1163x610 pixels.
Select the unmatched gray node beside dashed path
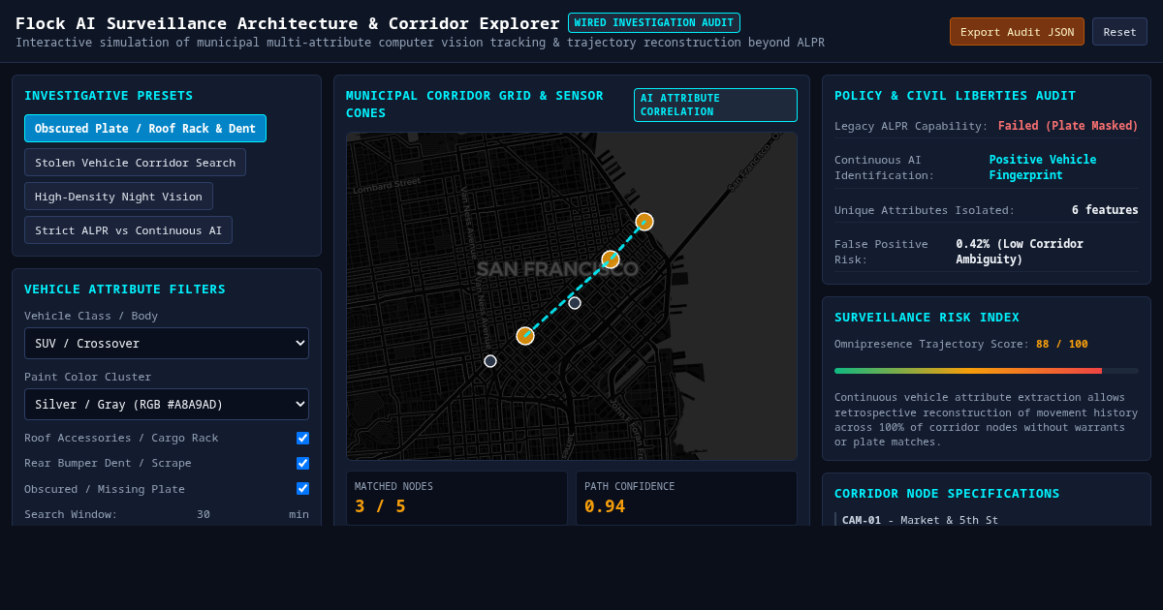pos(575,303)
